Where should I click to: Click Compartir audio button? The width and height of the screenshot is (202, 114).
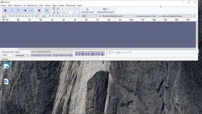tap(87, 10)
